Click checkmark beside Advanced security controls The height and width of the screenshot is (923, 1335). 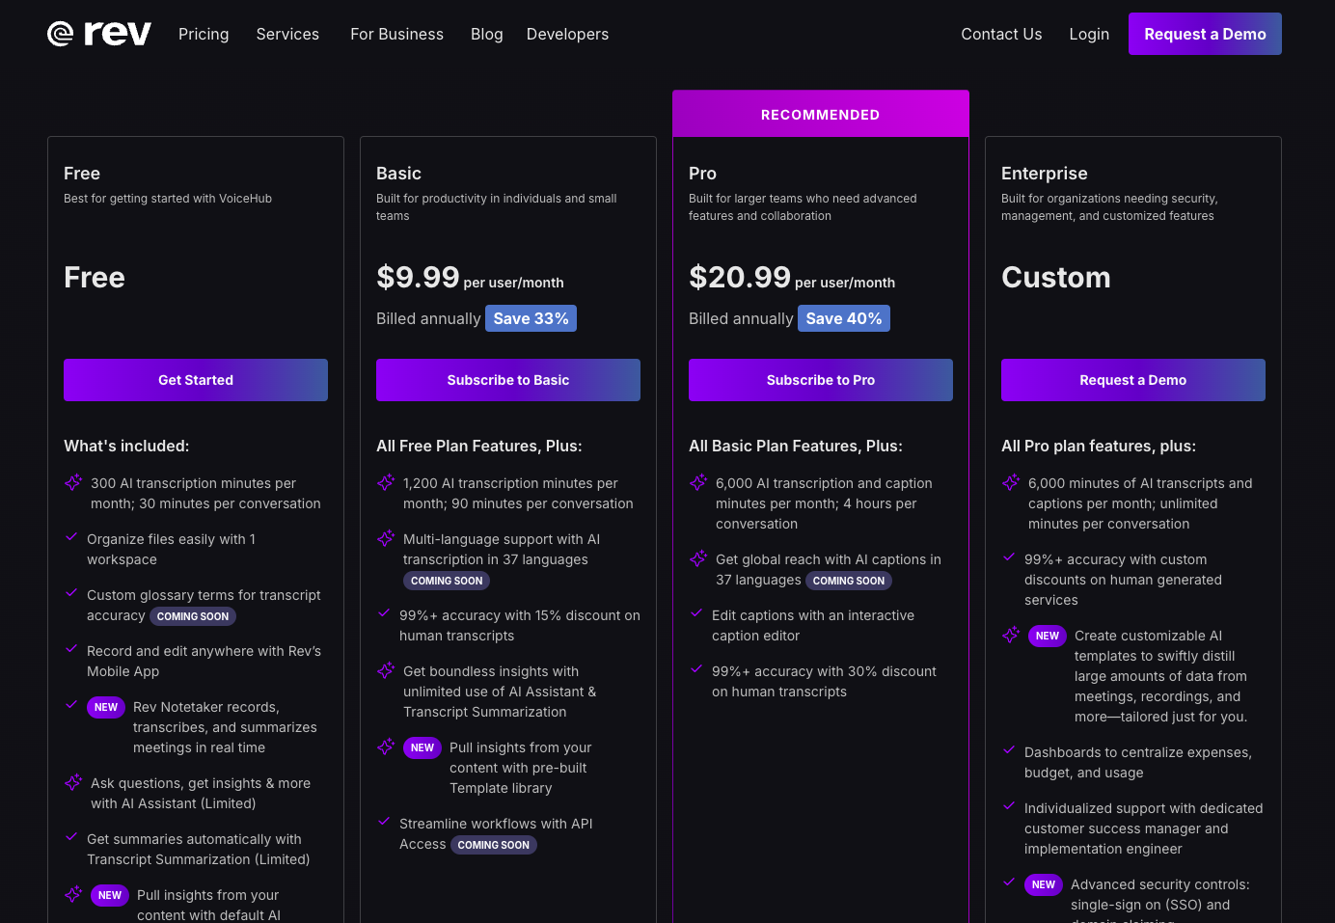pyautogui.click(x=1009, y=882)
